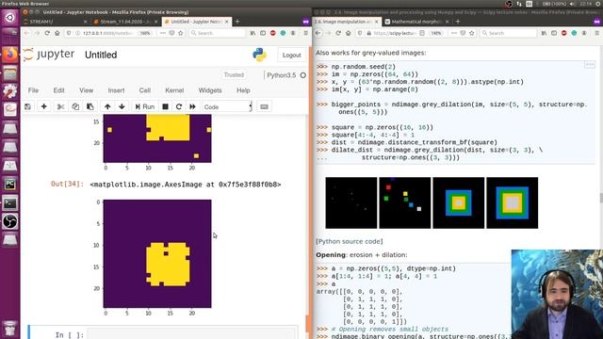Viewport: 603px width, 339px height.
Task: Go home in the scipy lecture window
Action: 348,33
